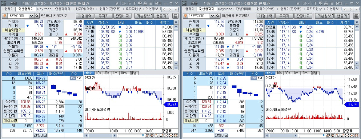Expand 기본정보 dropdown button in right window
The width and height of the screenshot is (361, 139).
tap(324, 16)
